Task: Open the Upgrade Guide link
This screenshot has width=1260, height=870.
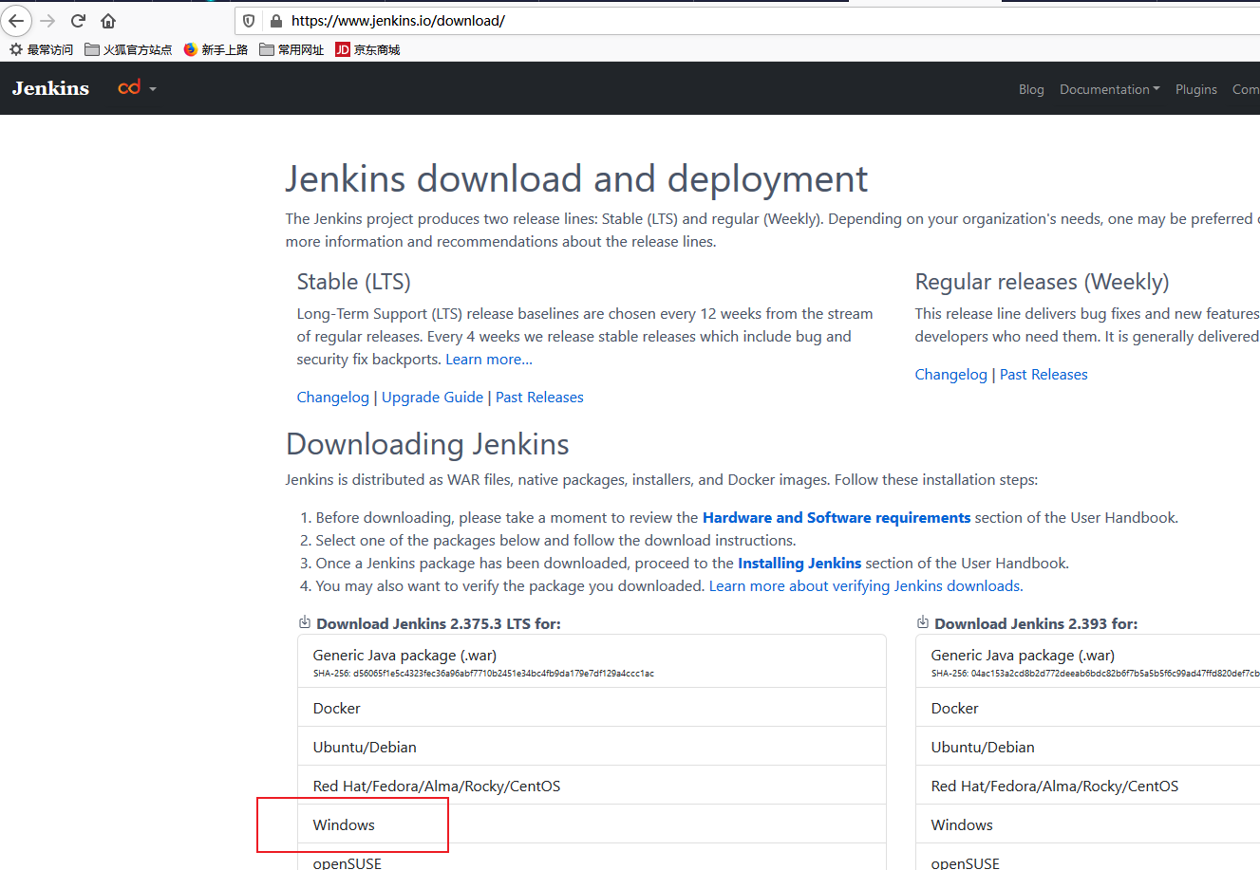Action: pos(432,397)
